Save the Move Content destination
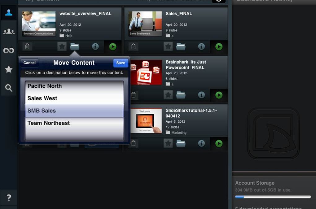The width and height of the screenshot is (316, 209). [x=121, y=63]
